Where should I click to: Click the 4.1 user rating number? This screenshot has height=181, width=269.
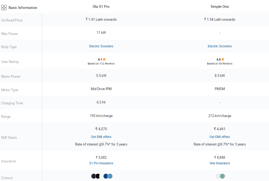pyautogui.click(x=100, y=59)
